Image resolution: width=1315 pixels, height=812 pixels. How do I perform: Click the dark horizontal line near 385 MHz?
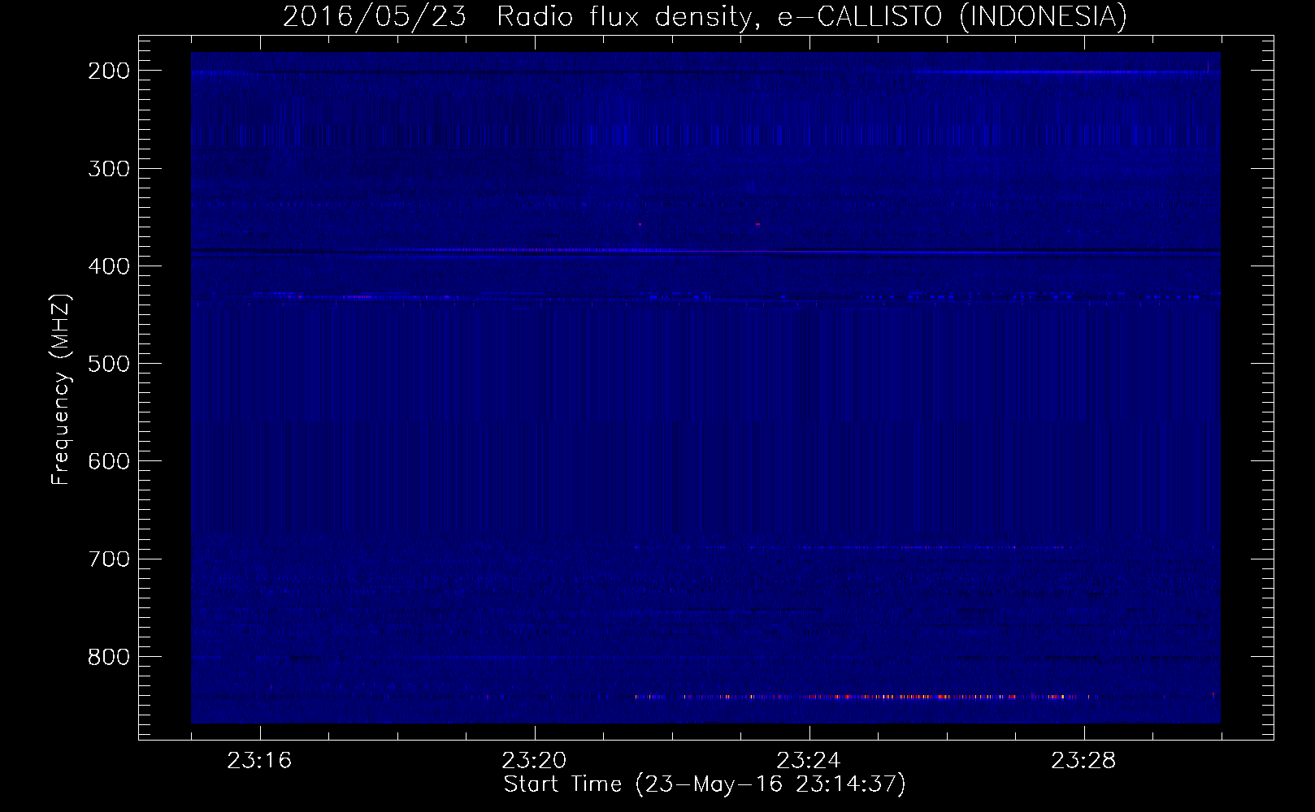click(x=705, y=252)
